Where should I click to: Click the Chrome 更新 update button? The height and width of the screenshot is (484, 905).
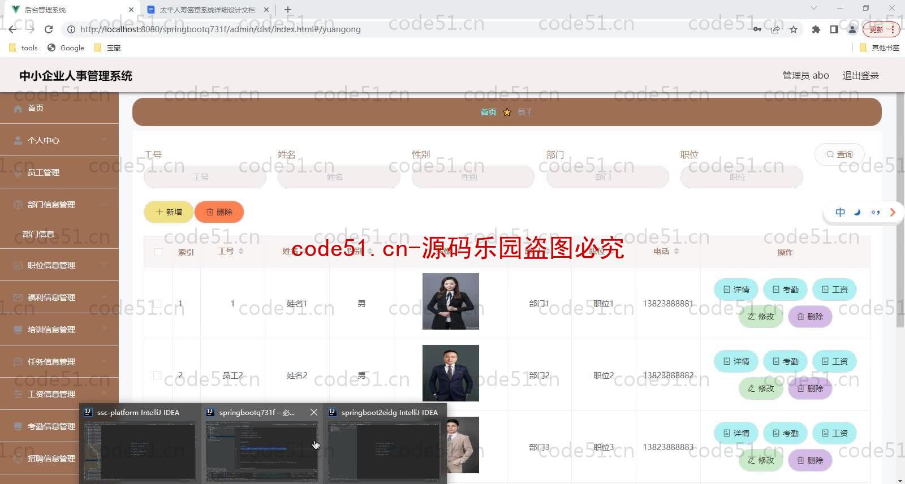[x=882, y=29]
